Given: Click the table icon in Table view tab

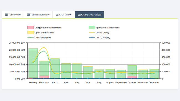Looking at the screenshot, I should [x=6, y=15].
